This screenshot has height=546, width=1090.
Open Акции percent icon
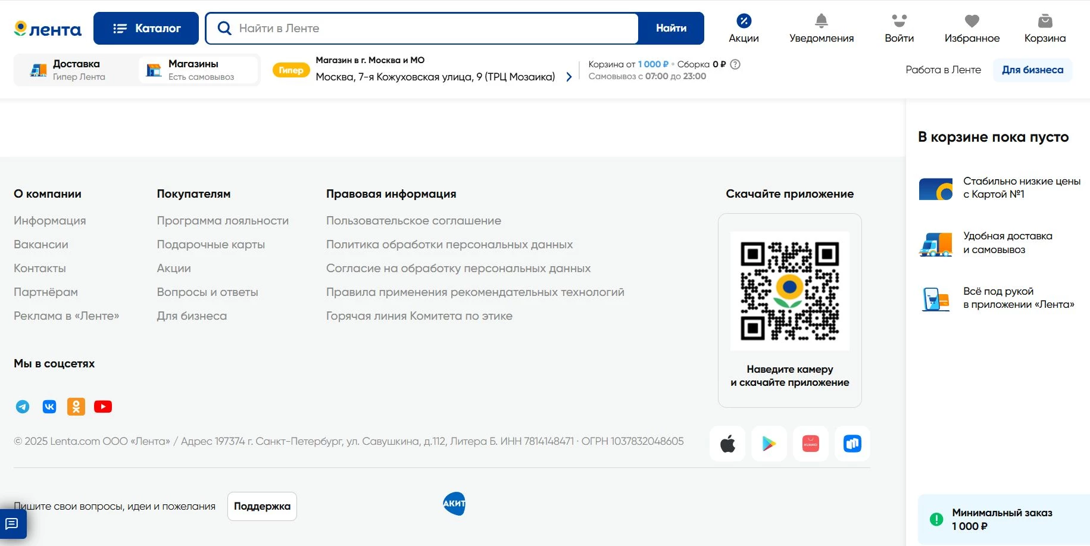tap(744, 21)
